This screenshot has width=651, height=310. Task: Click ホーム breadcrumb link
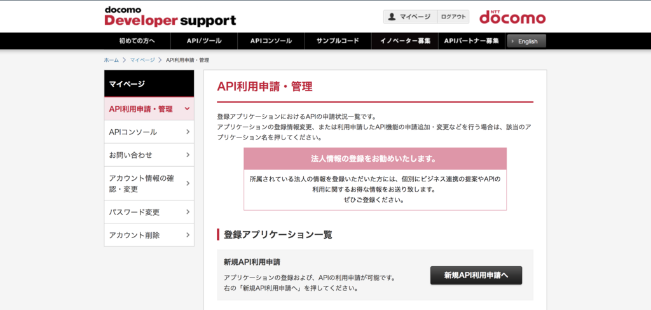[111, 60]
